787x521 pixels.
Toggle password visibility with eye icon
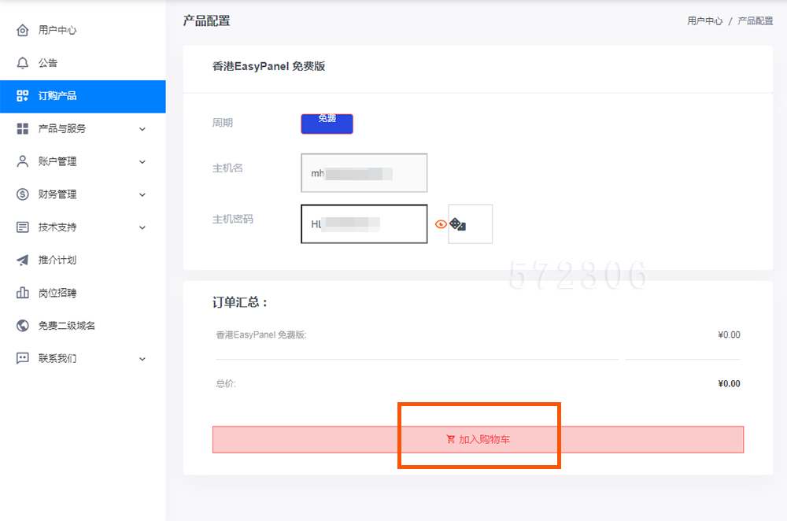(441, 224)
